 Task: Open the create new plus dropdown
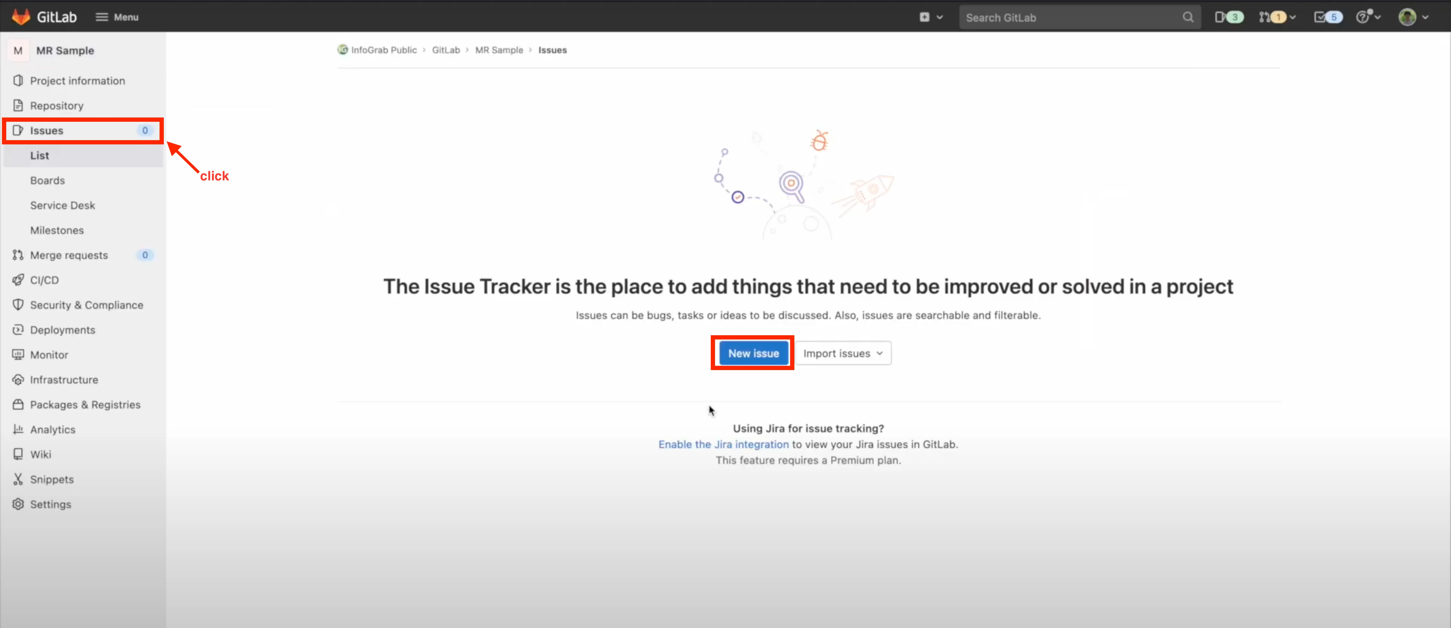click(930, 17)
